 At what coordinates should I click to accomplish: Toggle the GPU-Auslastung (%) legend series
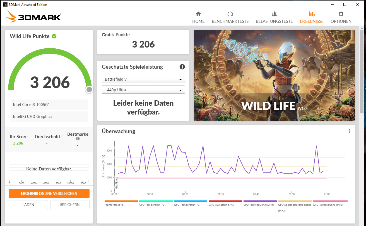pyautogui.click(x=225, y=203)
